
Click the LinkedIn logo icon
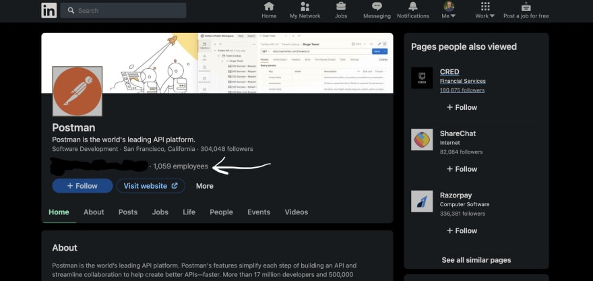tap(49, 10)
